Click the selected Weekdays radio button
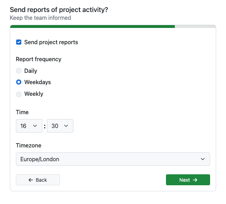Screen dimensions: 226x204 pyautogui.click(x=19, y=82)
